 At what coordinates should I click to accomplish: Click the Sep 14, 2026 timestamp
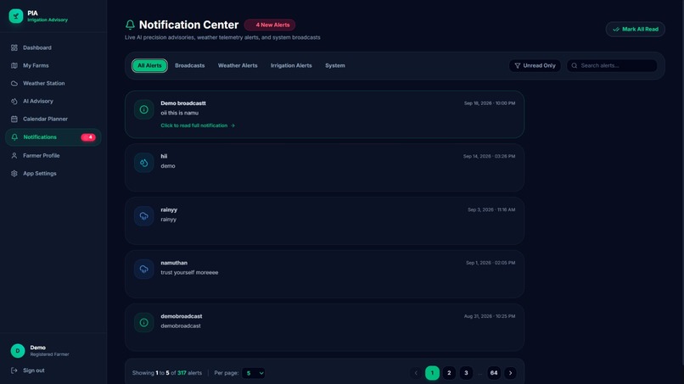pyautogui.click(x=489, y=156)
